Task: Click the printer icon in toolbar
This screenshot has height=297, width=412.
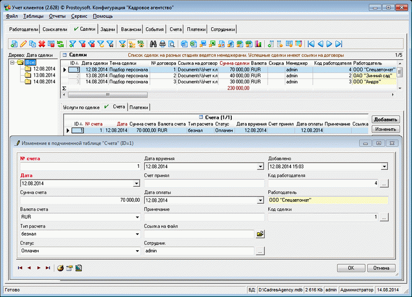Action: click(x=162, y=44)
